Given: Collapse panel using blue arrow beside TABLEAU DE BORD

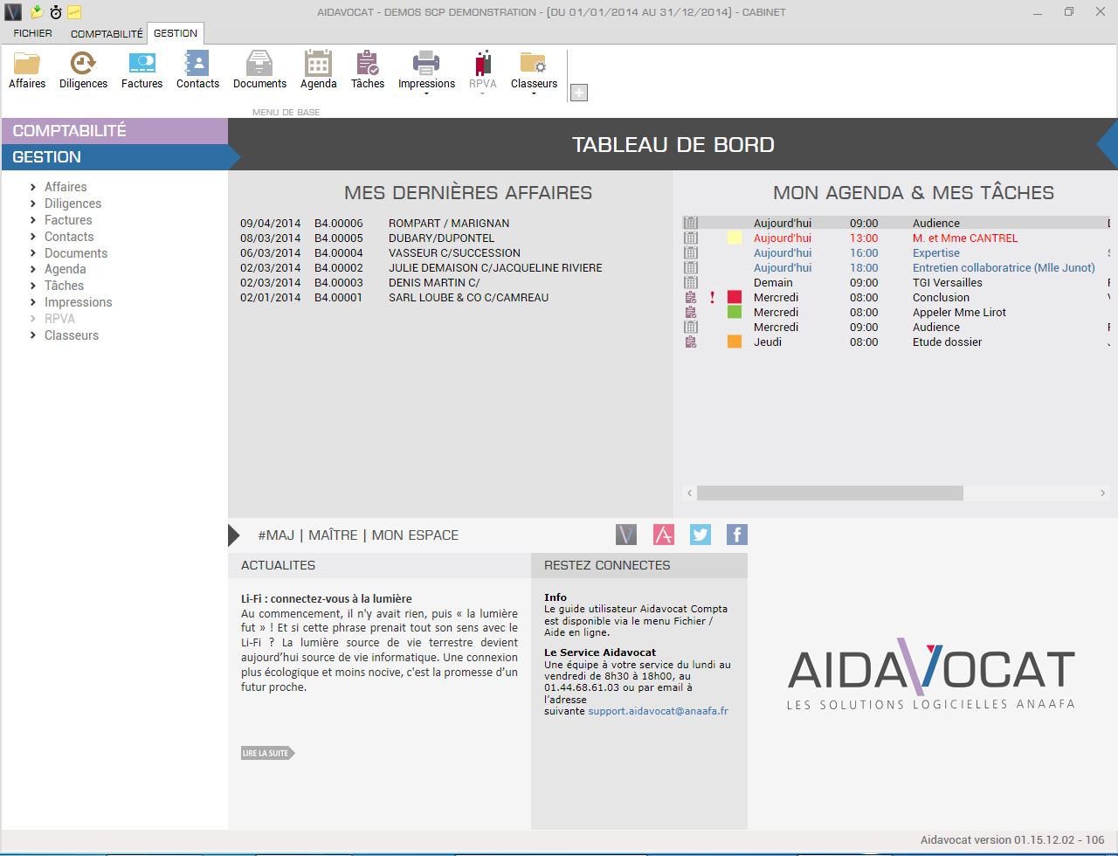Looking at the screenshot, I should pos(1108,144).
